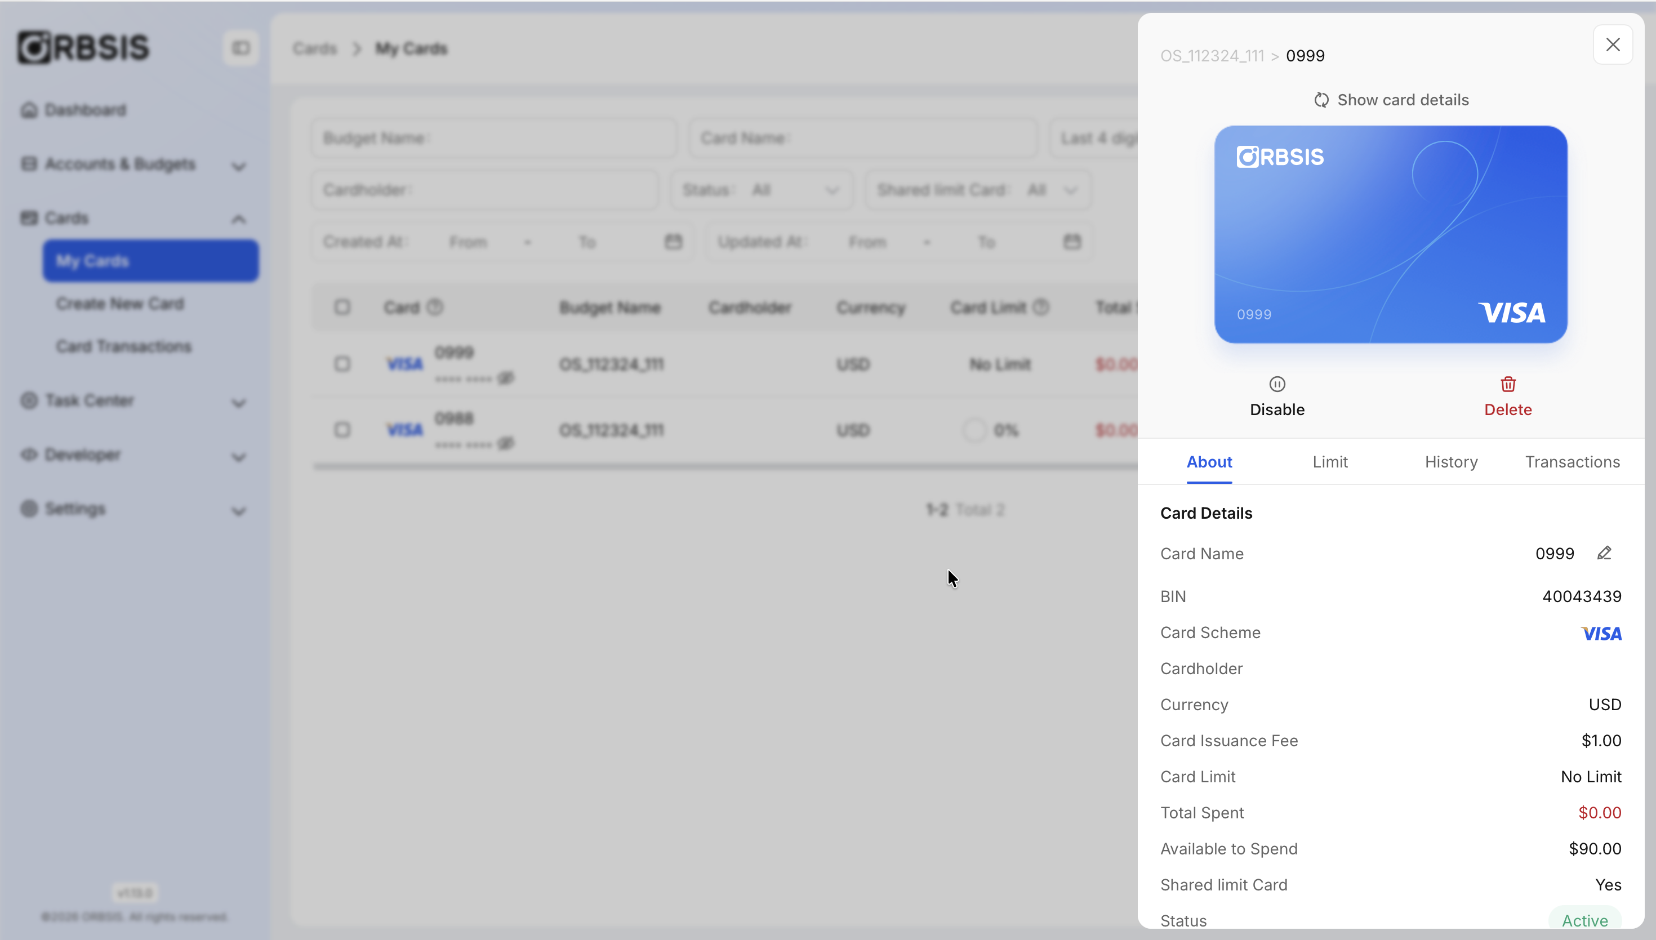Click the Dashboard home icon
1656x940 pixels.
[x=29, y=110]
